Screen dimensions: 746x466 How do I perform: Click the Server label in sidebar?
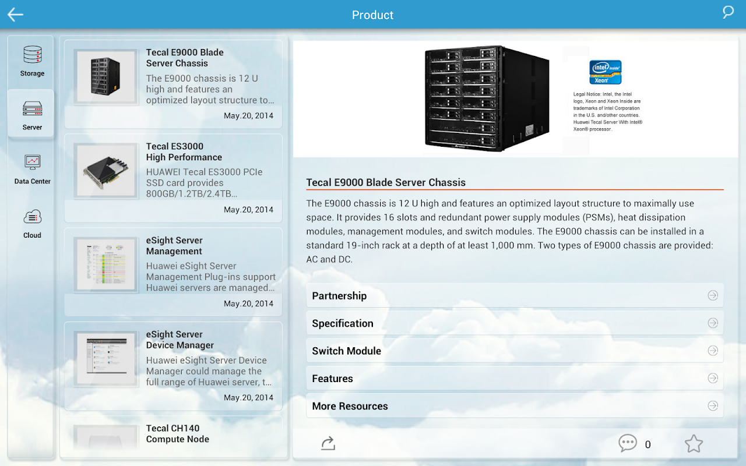33,127
